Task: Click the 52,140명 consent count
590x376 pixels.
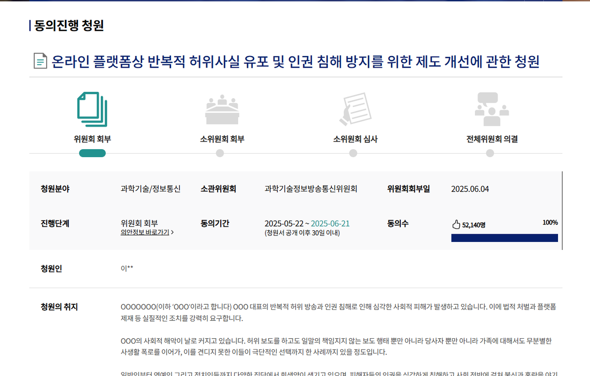Action: 474,225
